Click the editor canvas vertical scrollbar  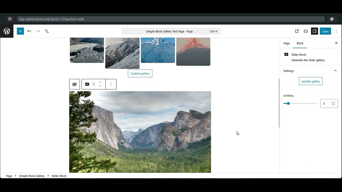tap(279, 103)
